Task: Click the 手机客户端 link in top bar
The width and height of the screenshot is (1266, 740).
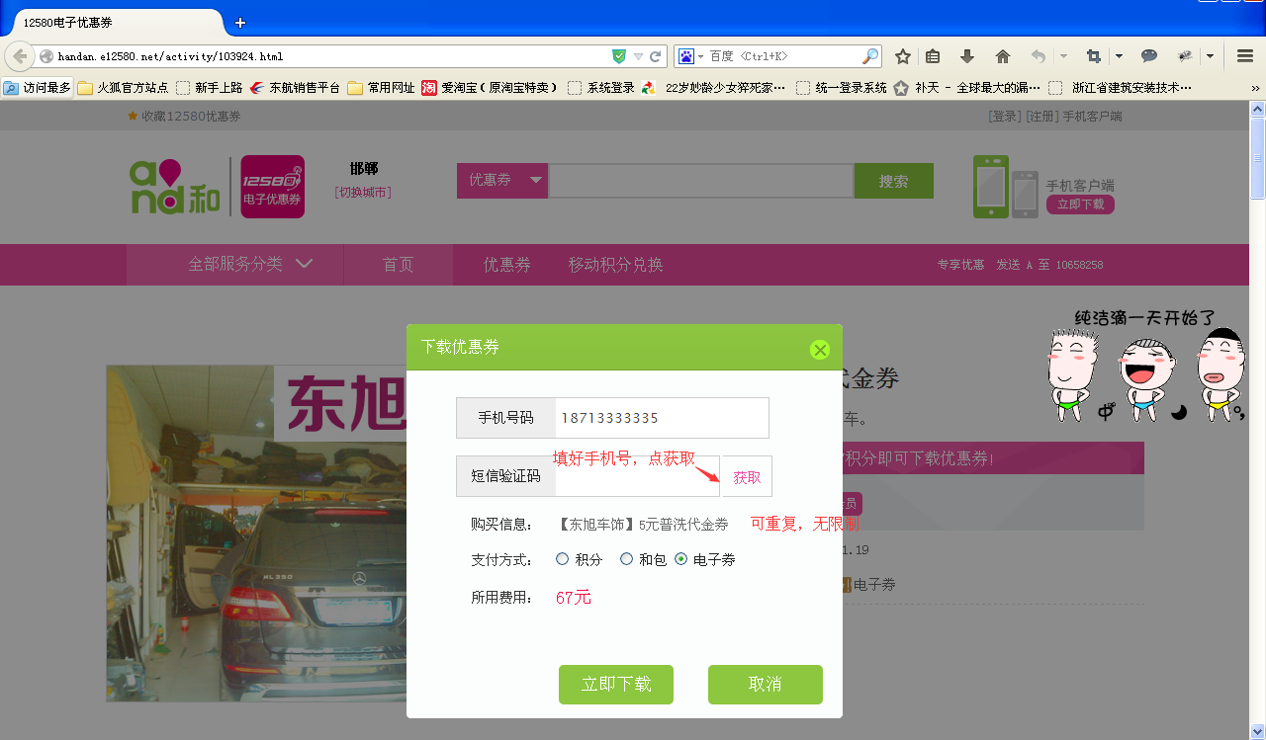Action: 1092,117
